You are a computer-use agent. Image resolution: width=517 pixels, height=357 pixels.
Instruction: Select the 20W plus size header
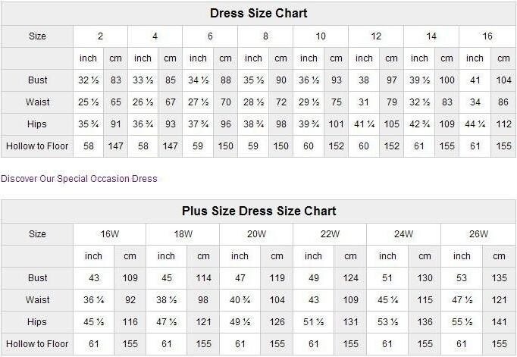point(257,234)
